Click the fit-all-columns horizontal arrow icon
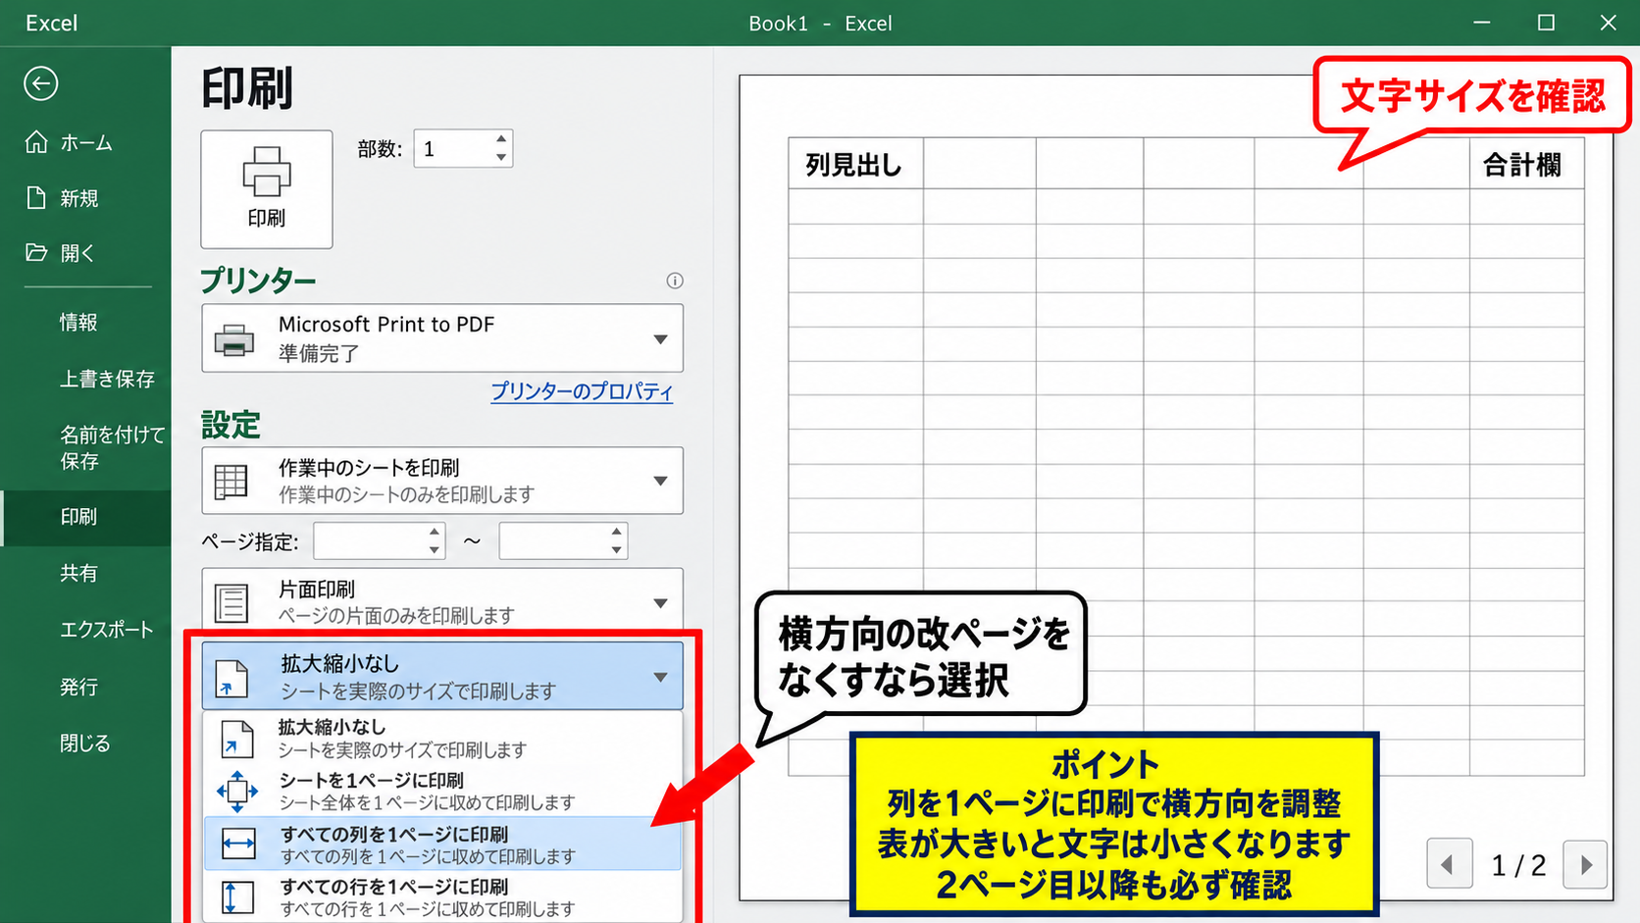Image resolution: width=1640 pixels, height=923 pixels. point(238,844)
